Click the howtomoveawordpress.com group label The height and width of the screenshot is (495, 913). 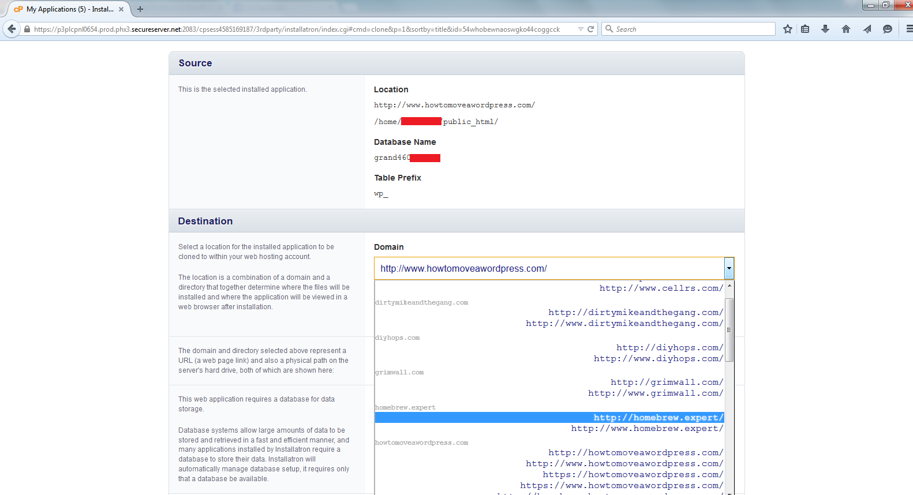click(x=421, y=442)
